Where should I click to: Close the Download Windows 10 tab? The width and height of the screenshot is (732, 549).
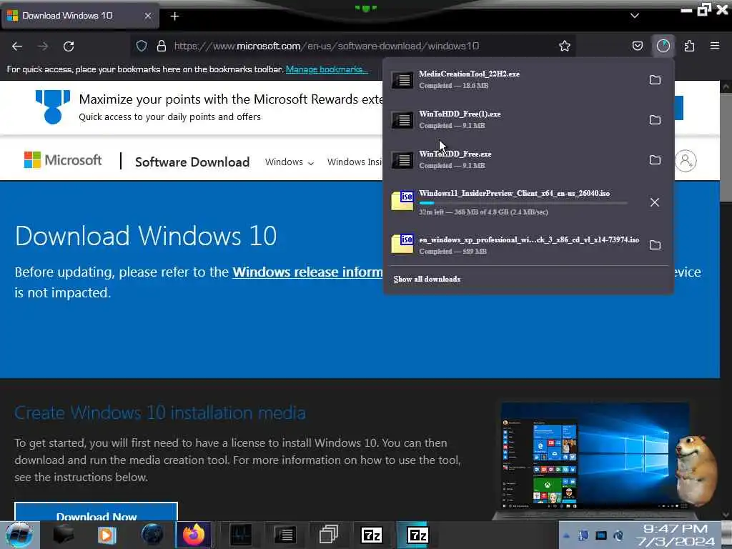coord(147,16)
